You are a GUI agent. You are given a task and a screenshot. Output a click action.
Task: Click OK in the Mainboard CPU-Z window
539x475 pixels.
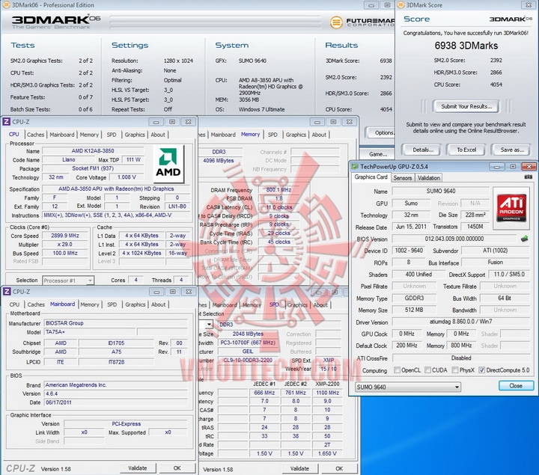177,468
